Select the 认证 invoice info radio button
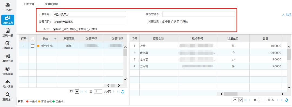 (172, 22)
